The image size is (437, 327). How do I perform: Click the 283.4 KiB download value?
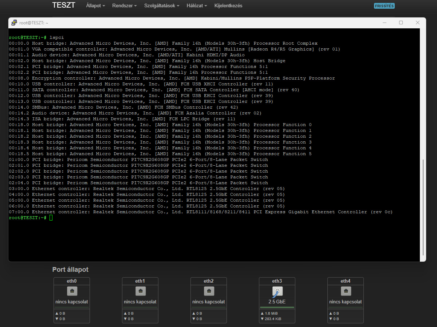pos(273,319)
